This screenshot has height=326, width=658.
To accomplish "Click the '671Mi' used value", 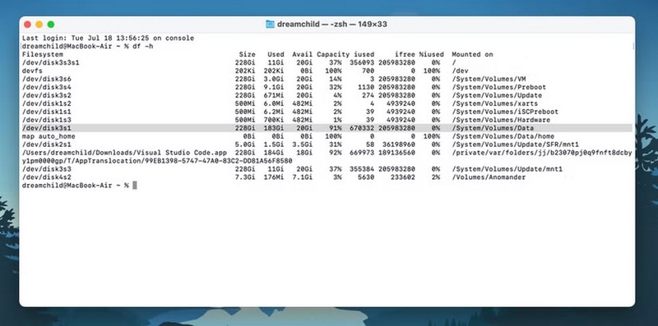I will [274, 95].
